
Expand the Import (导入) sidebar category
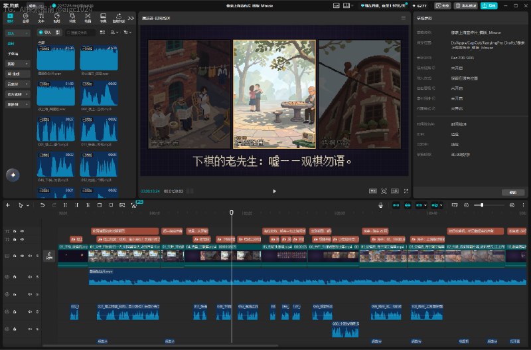point(18,33)
